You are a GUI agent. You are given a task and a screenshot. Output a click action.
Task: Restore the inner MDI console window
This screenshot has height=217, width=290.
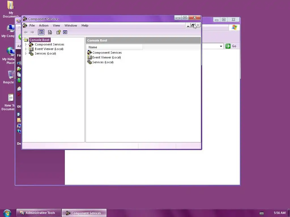(193, 26)
